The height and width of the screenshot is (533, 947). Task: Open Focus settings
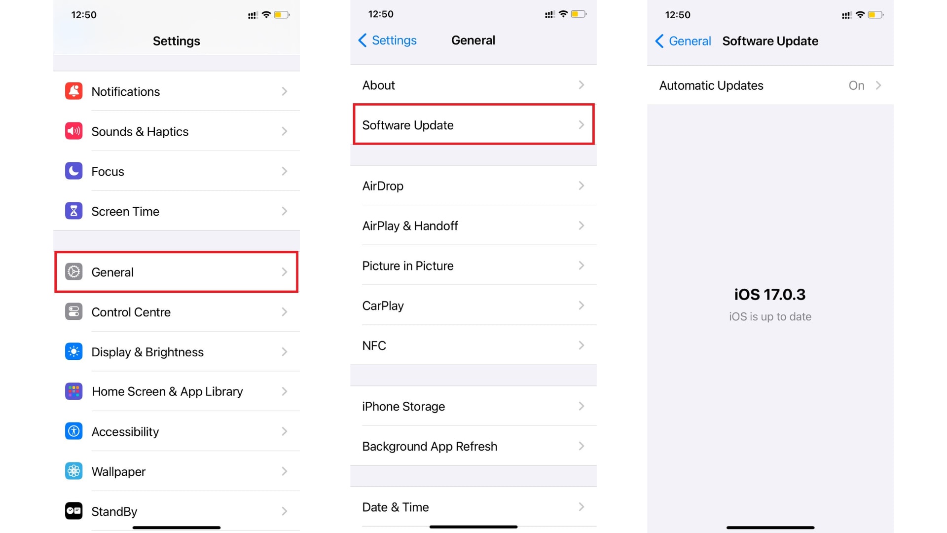(x=176, y=171)
